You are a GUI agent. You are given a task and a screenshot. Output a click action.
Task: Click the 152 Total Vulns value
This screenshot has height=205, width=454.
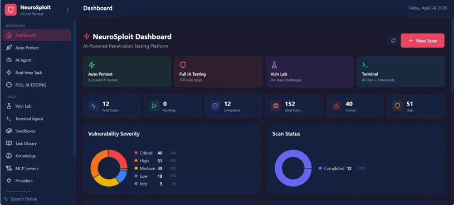[x=290, y=104]
